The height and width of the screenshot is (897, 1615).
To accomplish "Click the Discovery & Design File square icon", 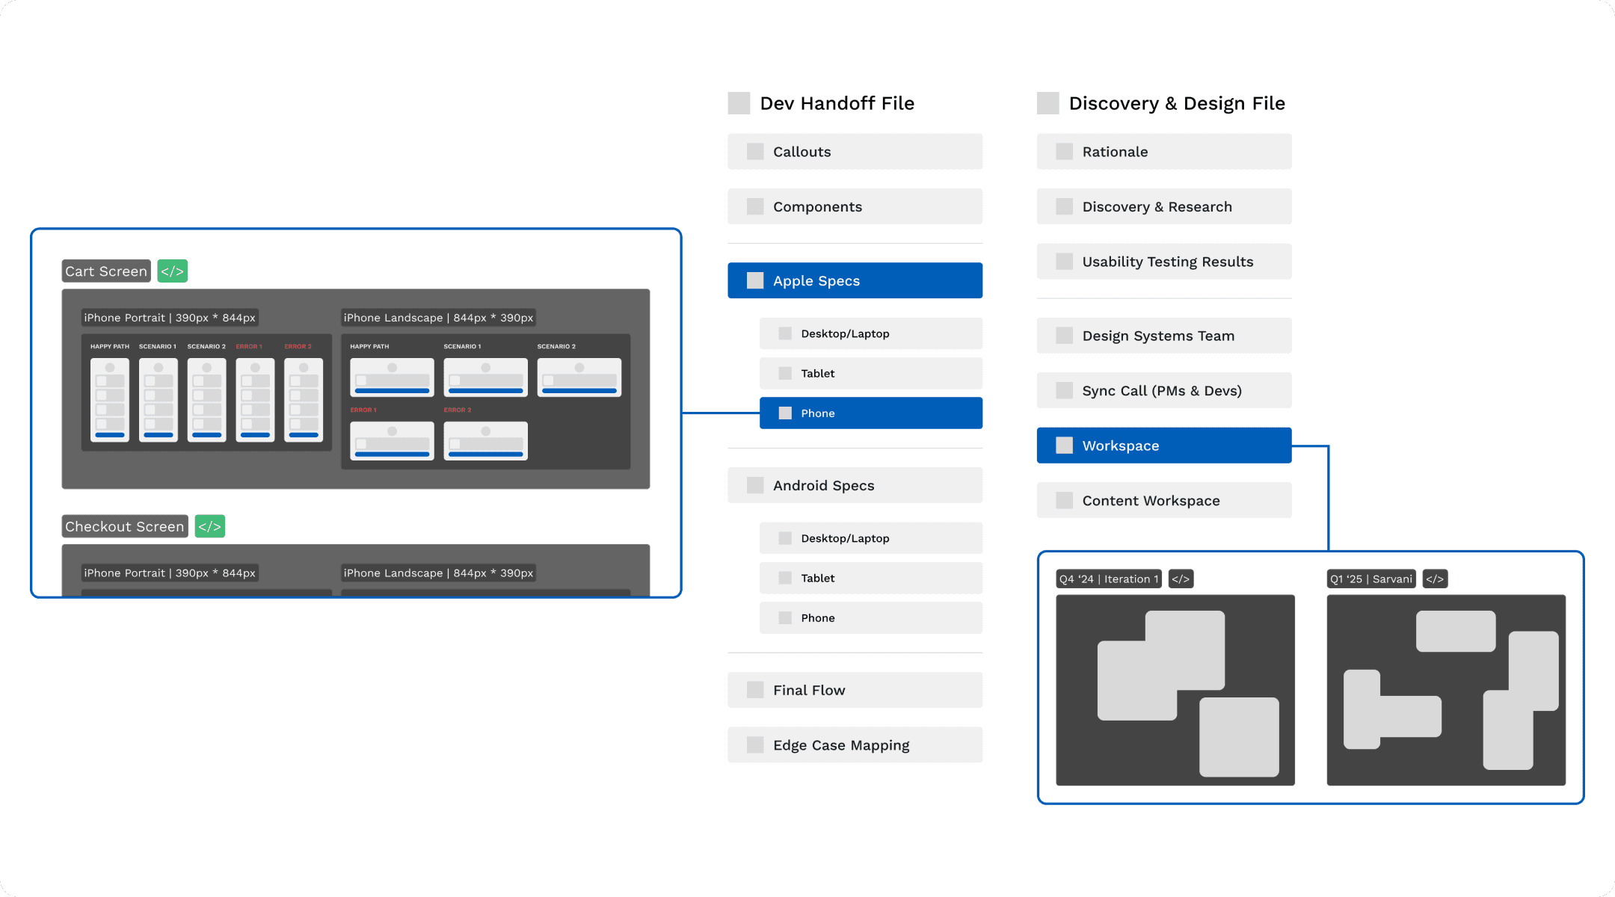I will [x=1048, y=103].
